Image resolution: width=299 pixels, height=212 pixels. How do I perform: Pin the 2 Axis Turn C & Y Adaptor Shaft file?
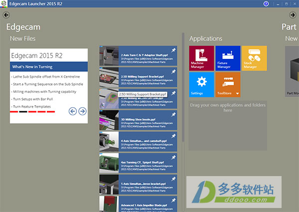click(x=173, y=50)
